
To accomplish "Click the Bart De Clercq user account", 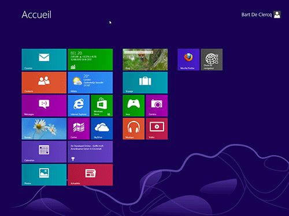I will pyautogui.click(x=261, y=14).
